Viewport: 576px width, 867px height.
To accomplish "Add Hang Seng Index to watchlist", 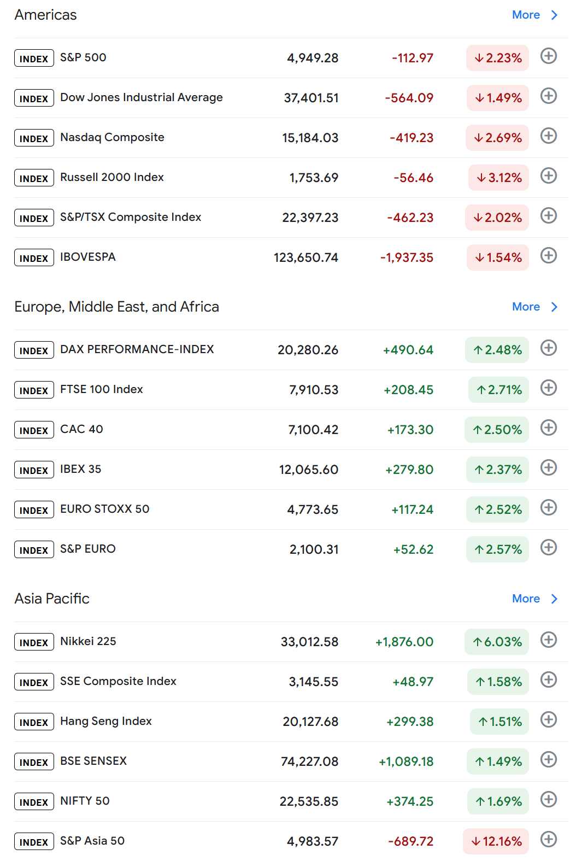I will (x=549, y=719).
